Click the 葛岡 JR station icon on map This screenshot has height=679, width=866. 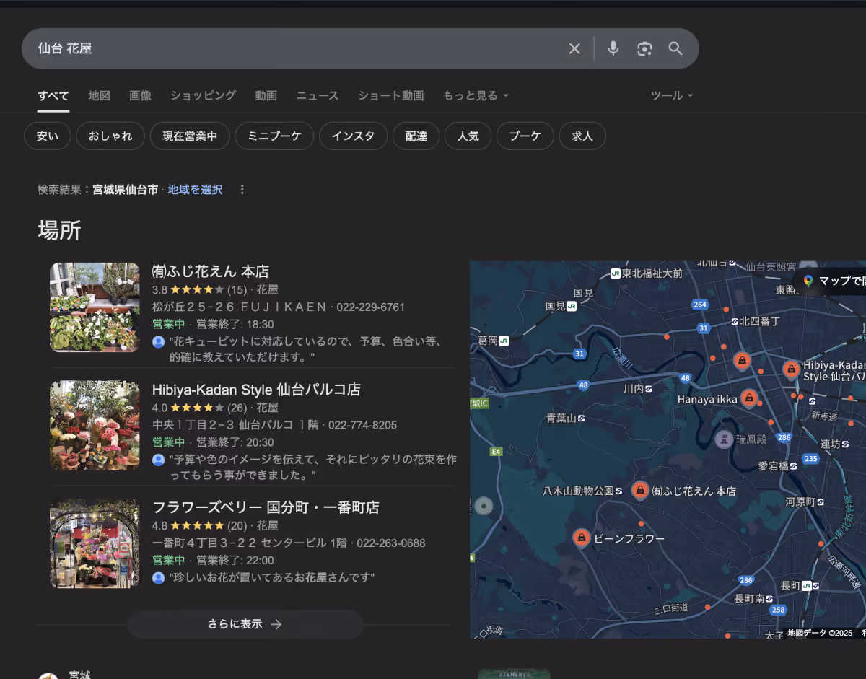pyautogui.click(x=504, y=340)
